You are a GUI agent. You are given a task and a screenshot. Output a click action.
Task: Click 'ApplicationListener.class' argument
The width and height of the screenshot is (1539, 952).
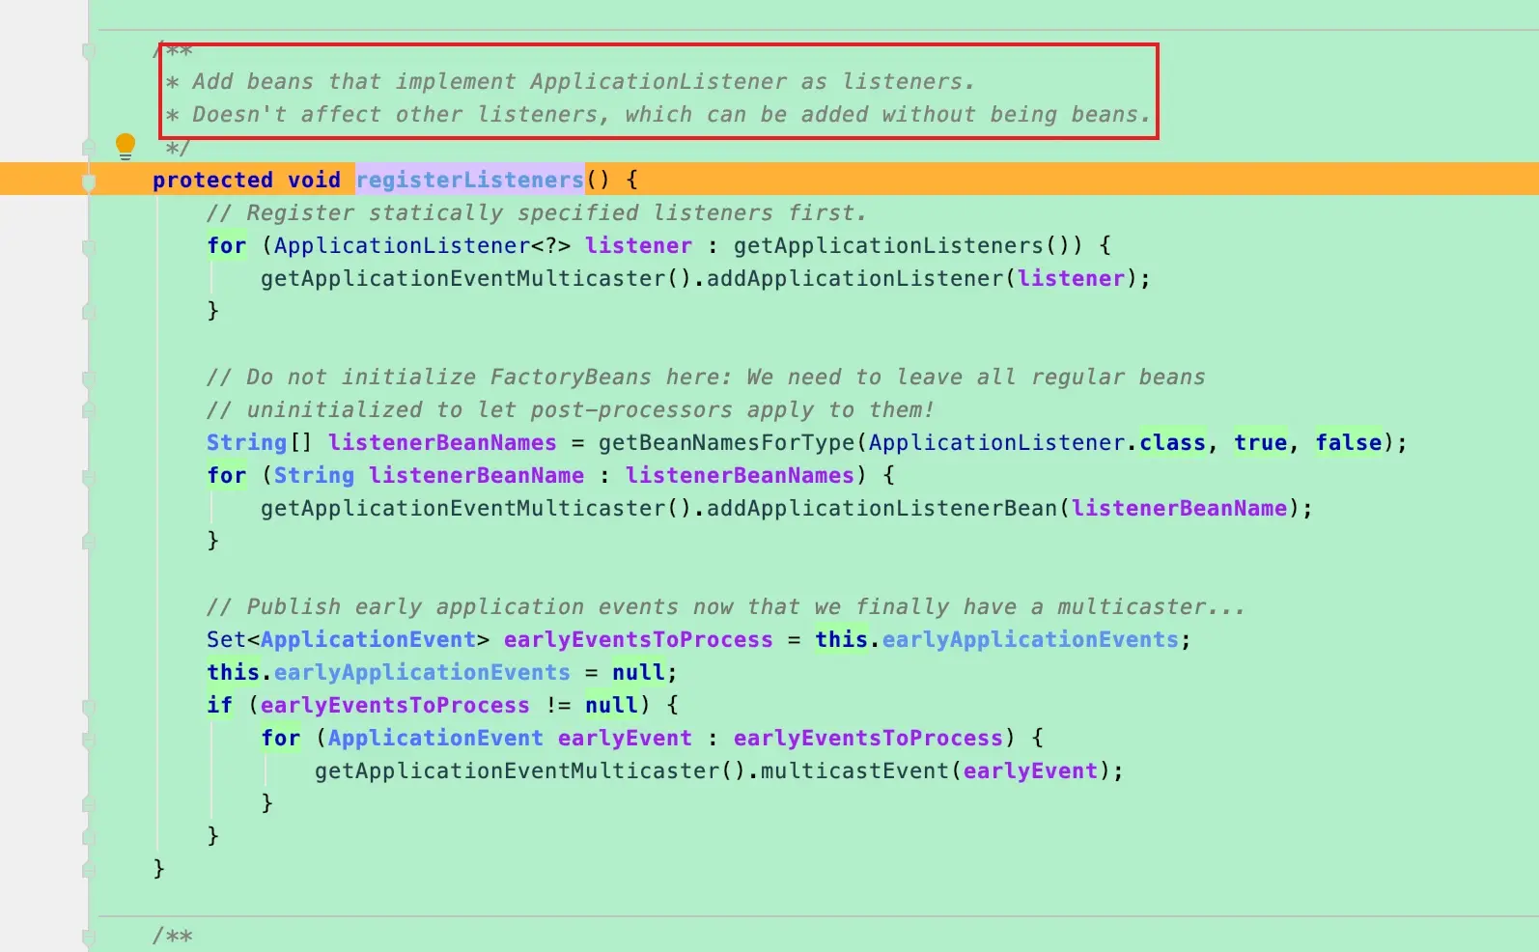pos(1037,442)
